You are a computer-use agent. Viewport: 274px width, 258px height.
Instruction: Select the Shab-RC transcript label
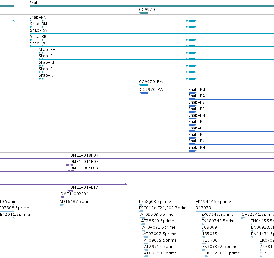[38, 43]
